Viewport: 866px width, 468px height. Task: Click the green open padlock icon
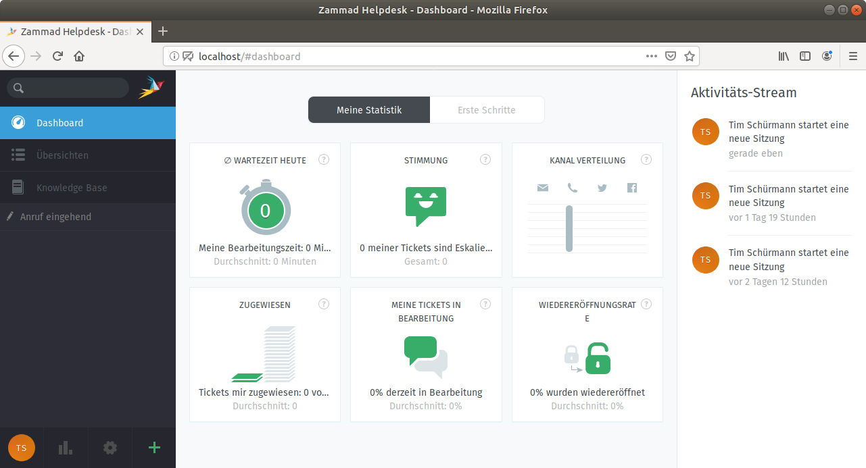[598, 359]
